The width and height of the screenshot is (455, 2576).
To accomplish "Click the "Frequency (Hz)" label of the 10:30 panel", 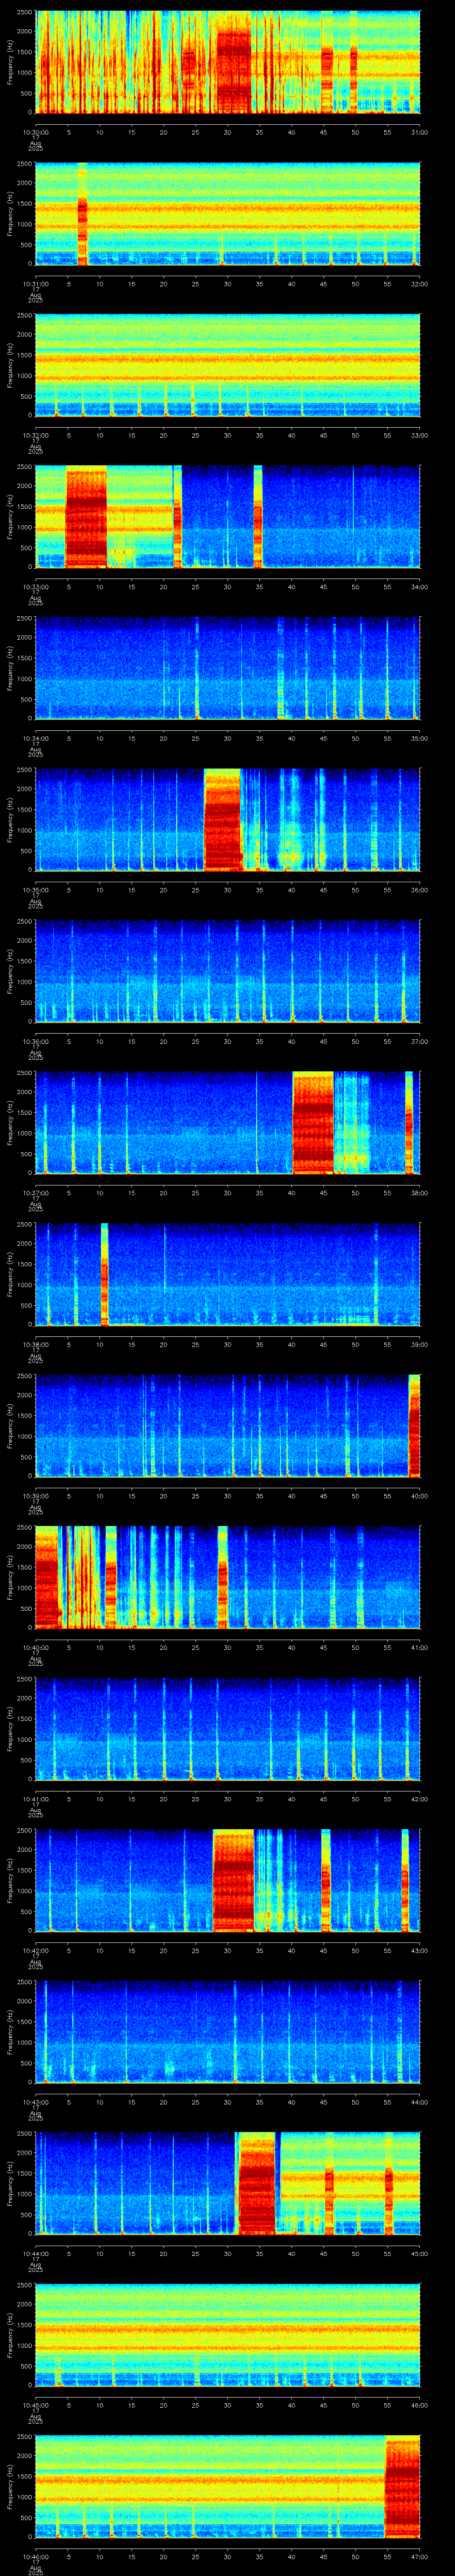I will click(x=10, y=63).
